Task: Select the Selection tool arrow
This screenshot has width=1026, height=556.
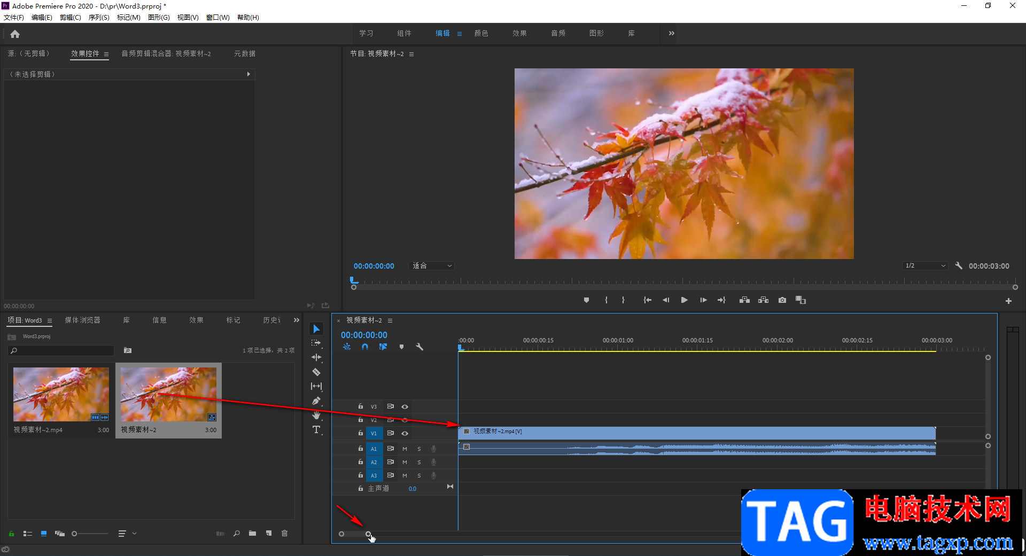Action: [x=316, y=328]
